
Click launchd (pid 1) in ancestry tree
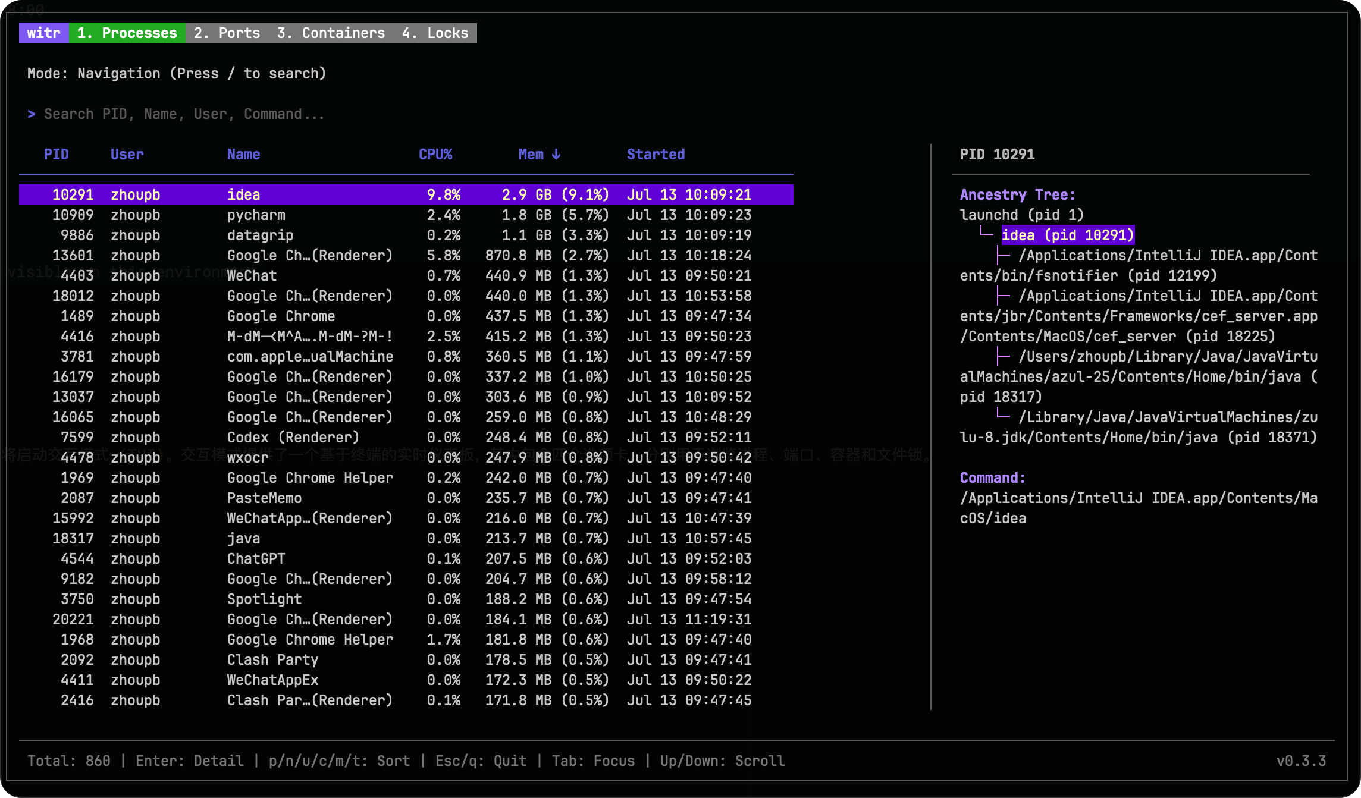click(x=1022, y=215)
